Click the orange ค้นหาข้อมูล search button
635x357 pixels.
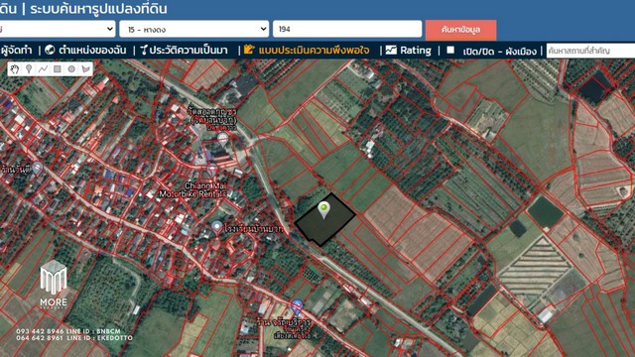(x=460, y=30)
